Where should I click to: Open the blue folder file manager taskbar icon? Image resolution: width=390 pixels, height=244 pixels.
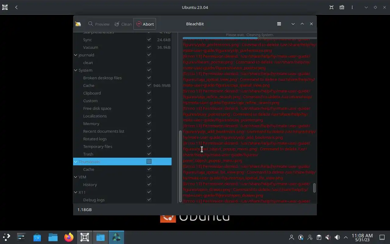[53, 237]
